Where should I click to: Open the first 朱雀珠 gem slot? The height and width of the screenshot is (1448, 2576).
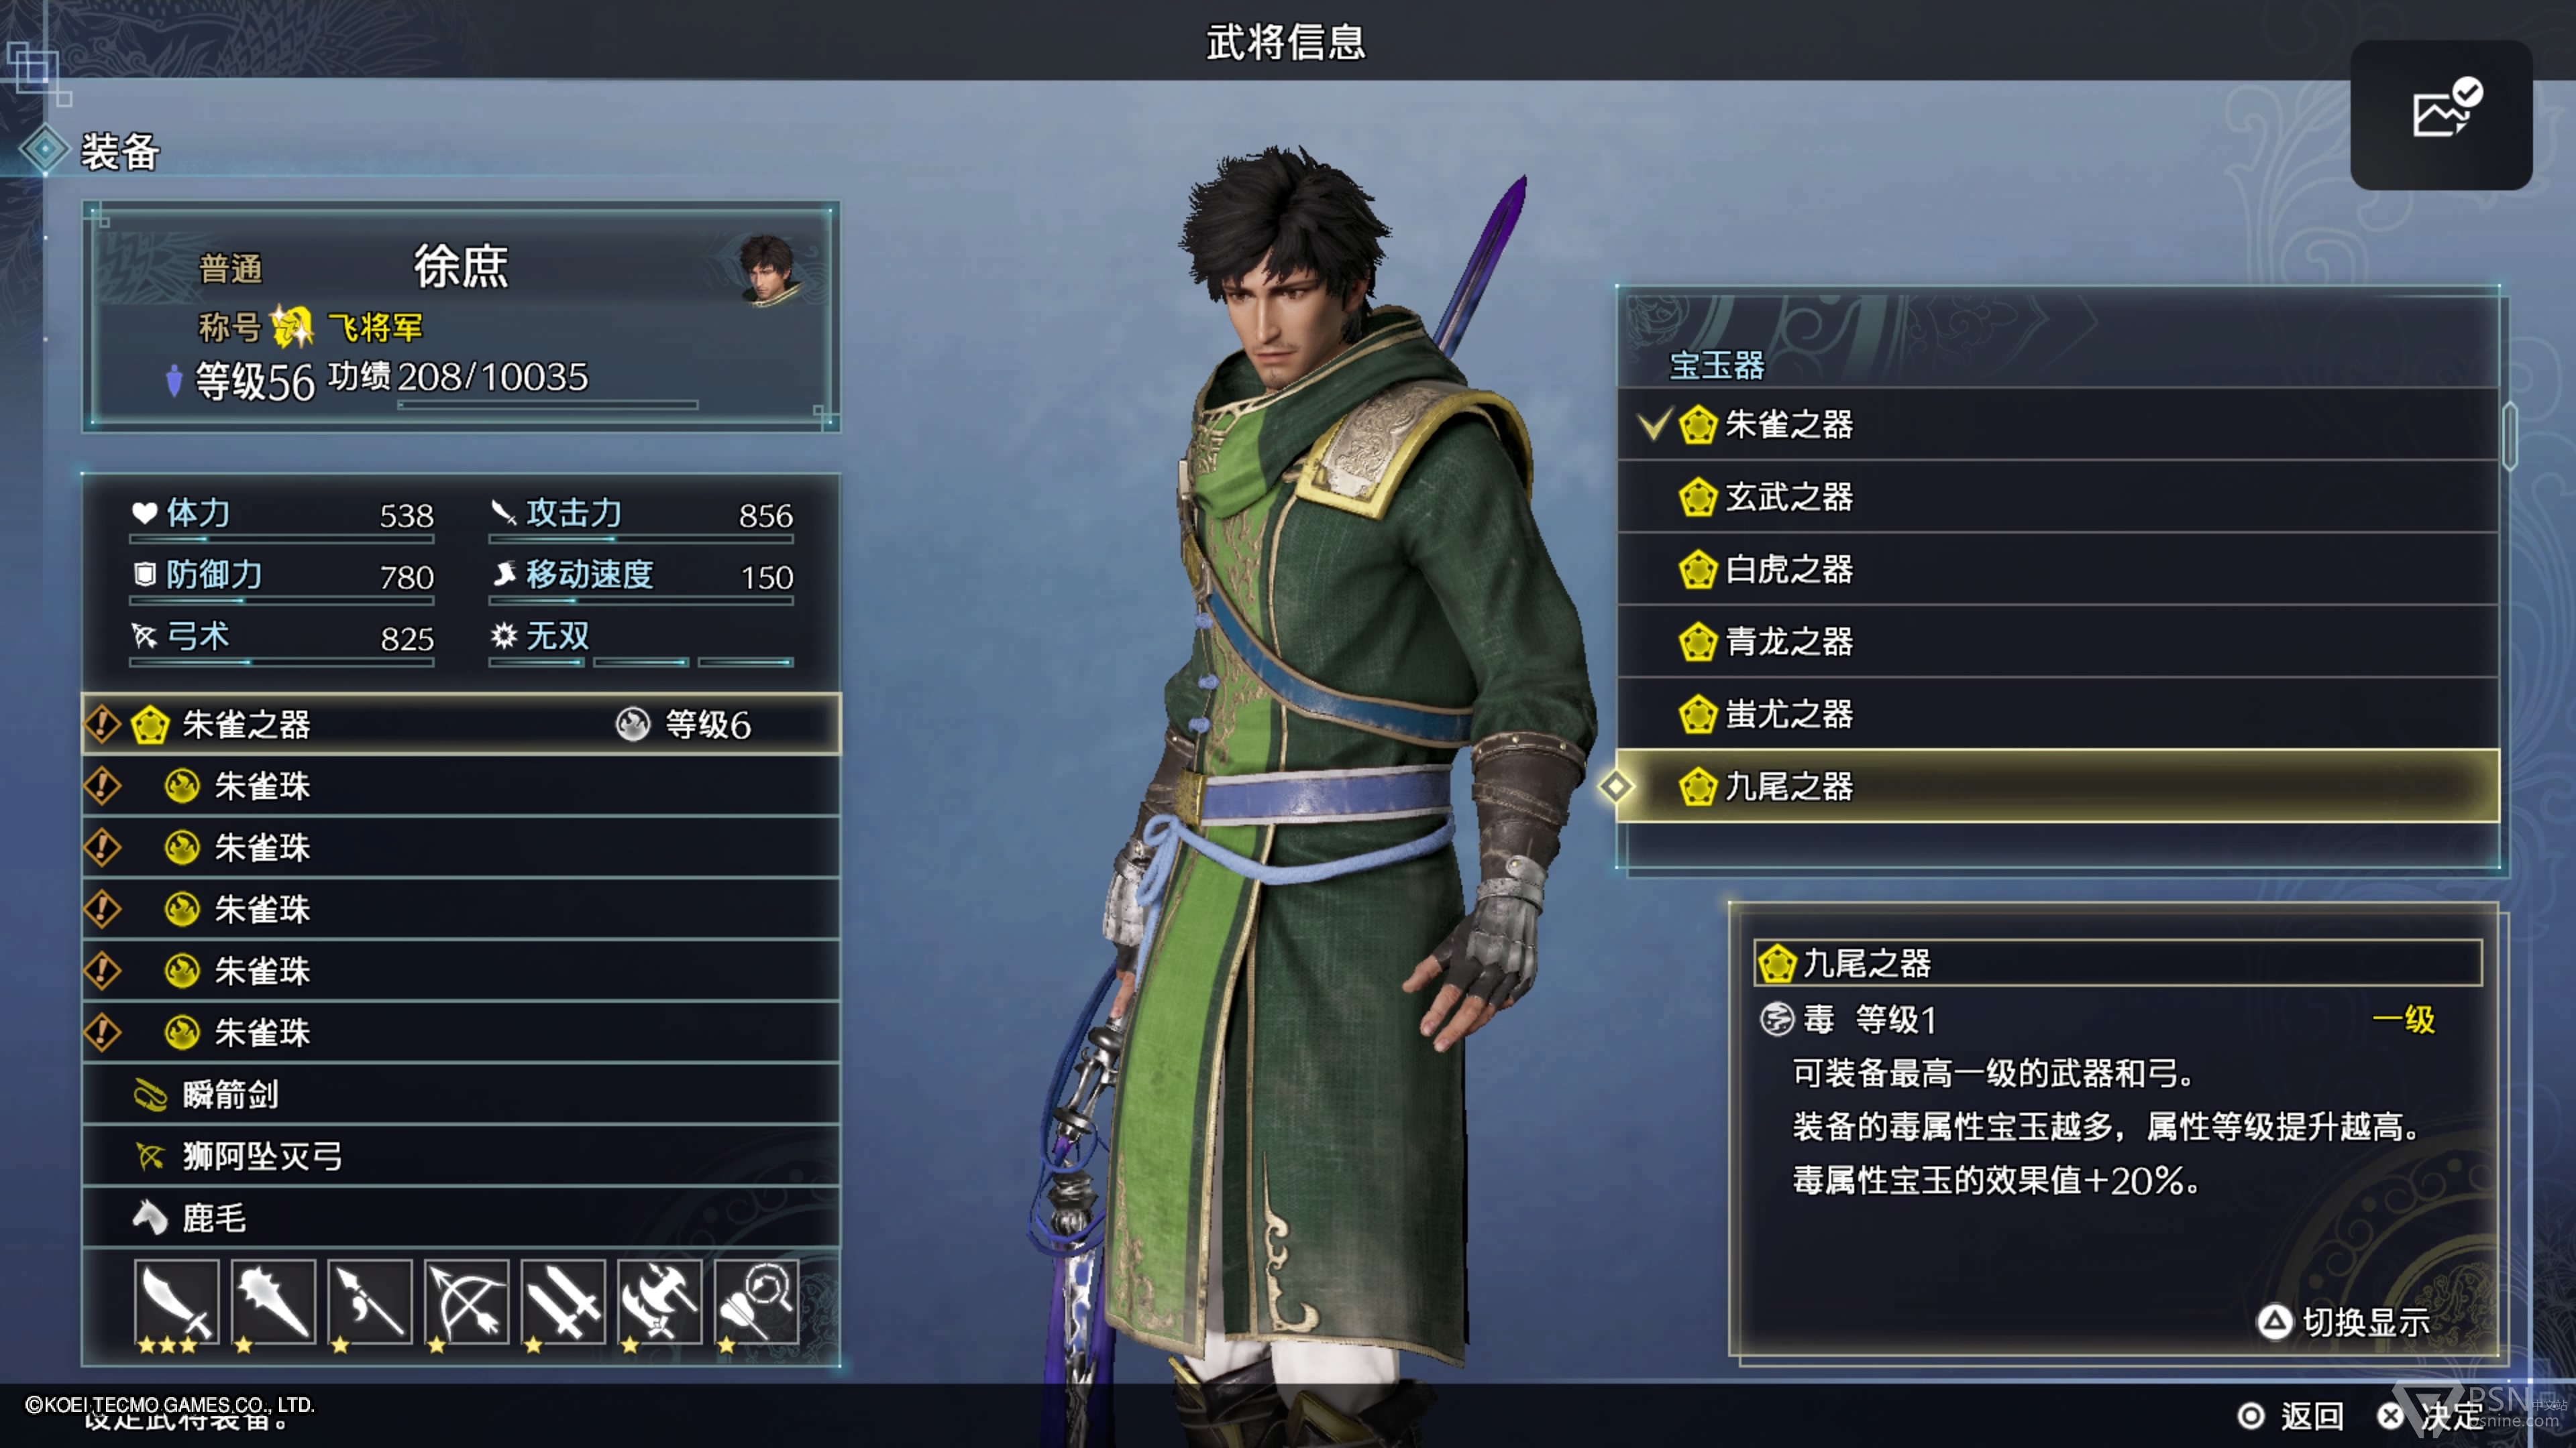[461, 786]
